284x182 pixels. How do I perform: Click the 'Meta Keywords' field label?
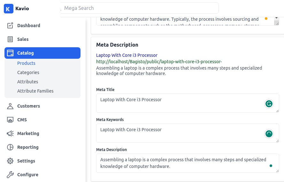click(110, 120)
